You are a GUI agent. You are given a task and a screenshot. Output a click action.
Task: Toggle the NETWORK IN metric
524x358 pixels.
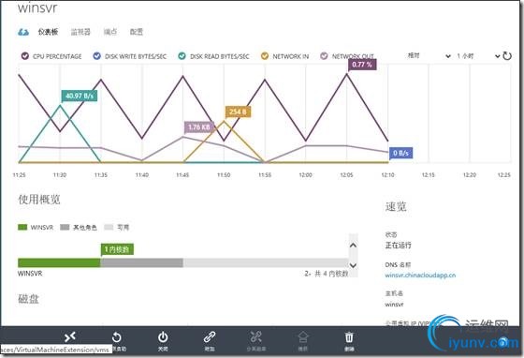click(x=265, y=56)
